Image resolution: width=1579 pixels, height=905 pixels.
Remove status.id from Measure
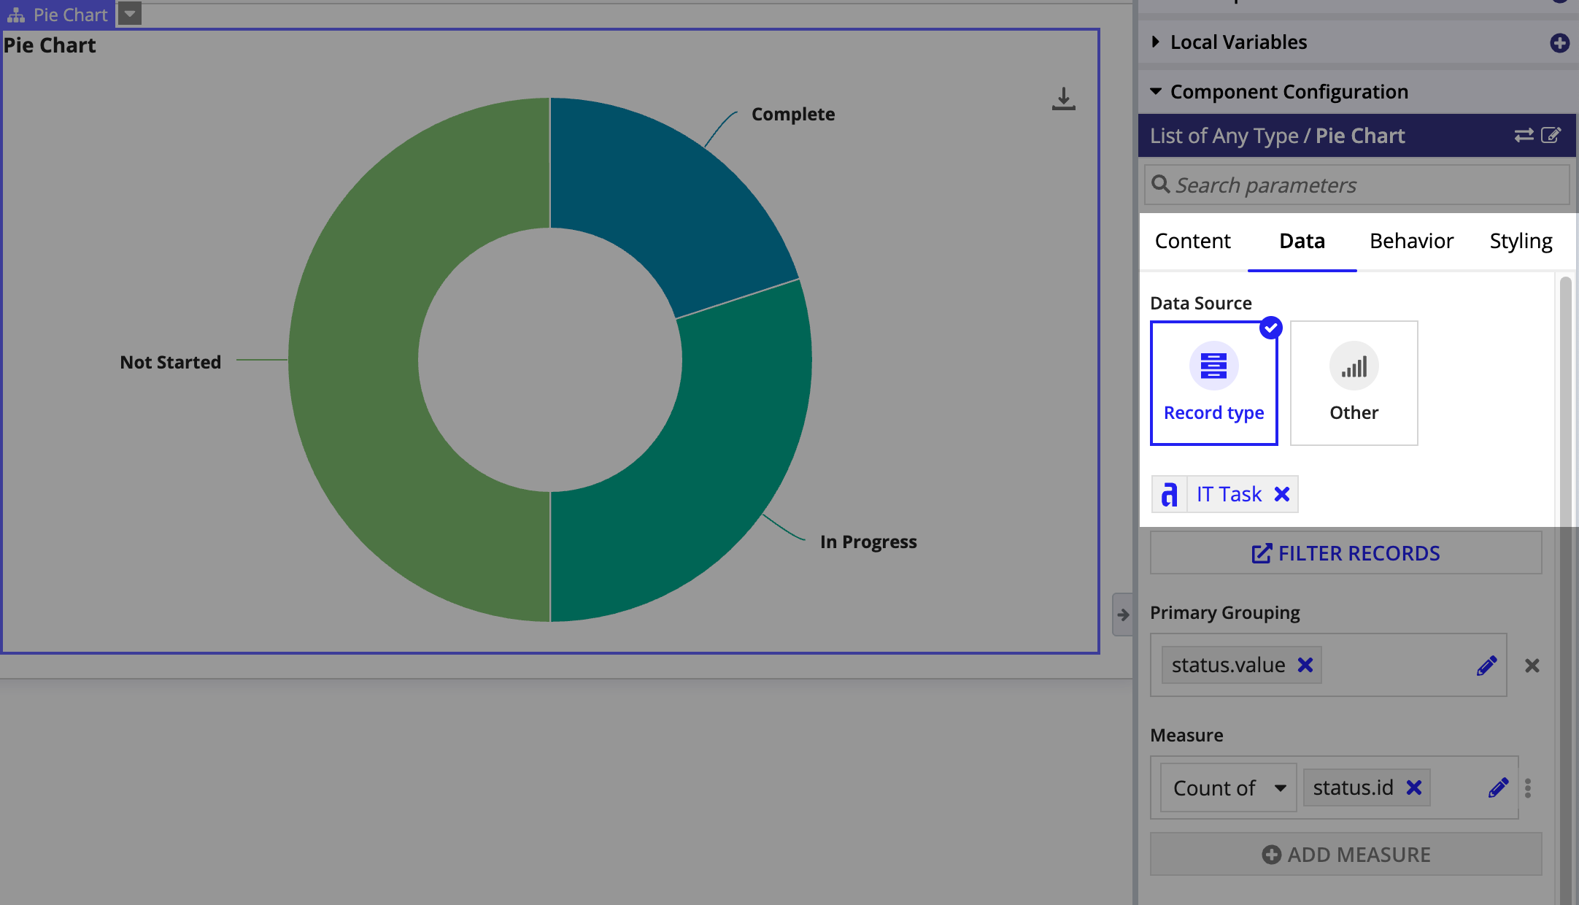(x=1413, y=787)
